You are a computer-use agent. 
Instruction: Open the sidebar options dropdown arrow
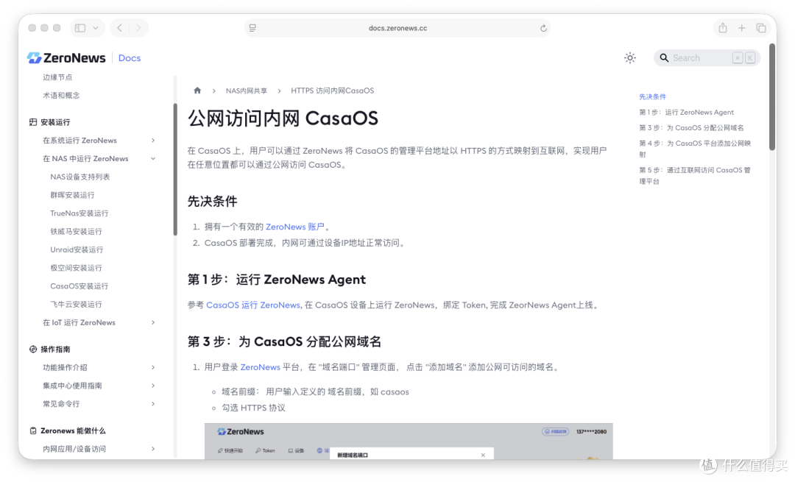click(95, 28)
